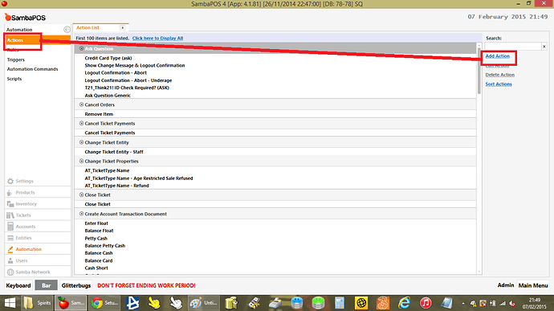Clear the Search box with its x

coord(544,47)
